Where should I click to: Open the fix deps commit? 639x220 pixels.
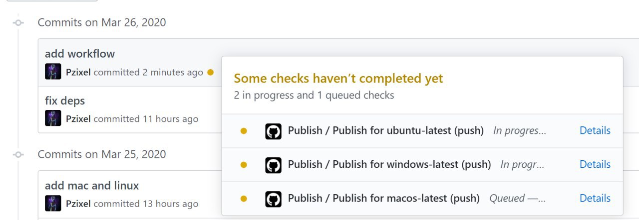[x=65, y=101]
